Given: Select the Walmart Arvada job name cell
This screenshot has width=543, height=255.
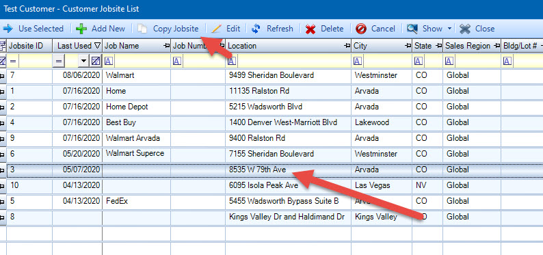Looking at the screenshot, I should point(137,138).
